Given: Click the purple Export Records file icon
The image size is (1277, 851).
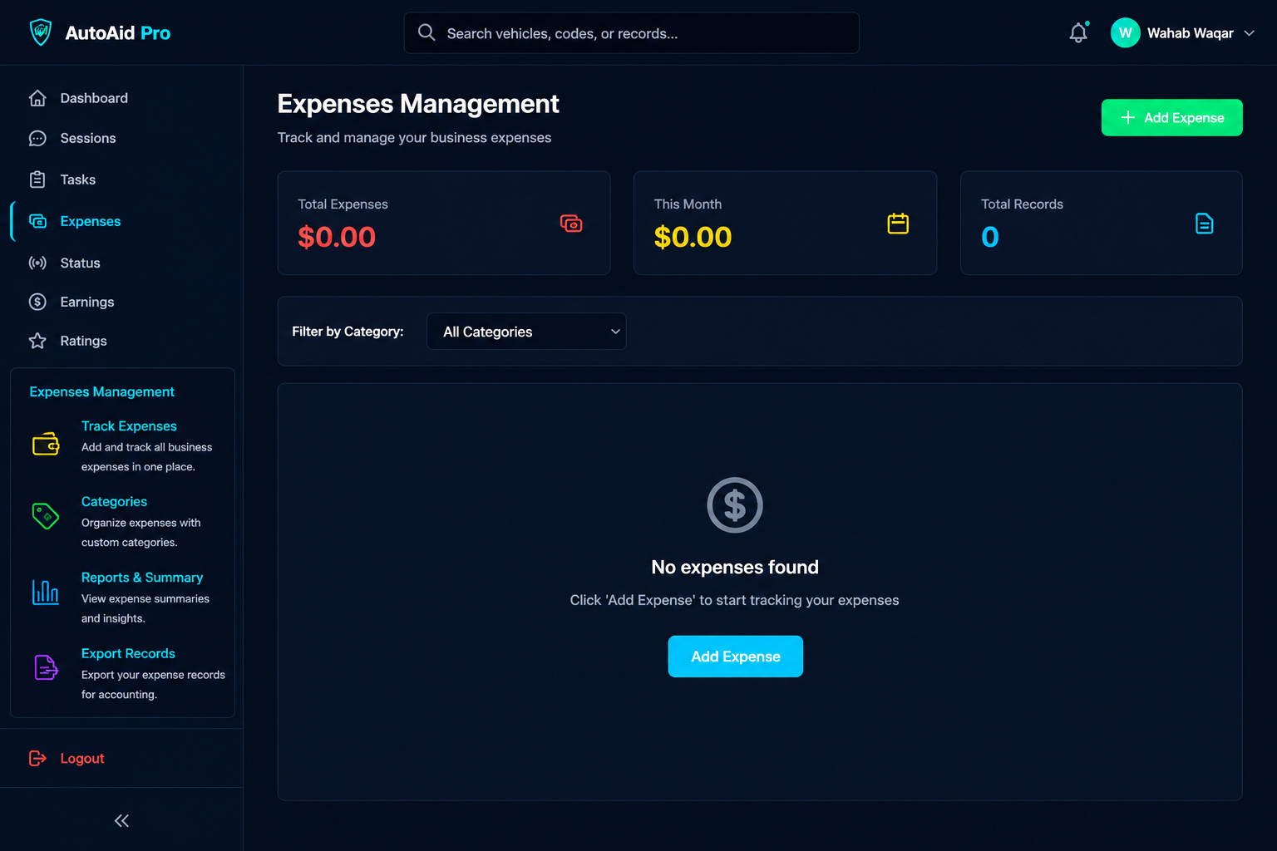Looking at the screenshot, I should click(x=46, y=667).
